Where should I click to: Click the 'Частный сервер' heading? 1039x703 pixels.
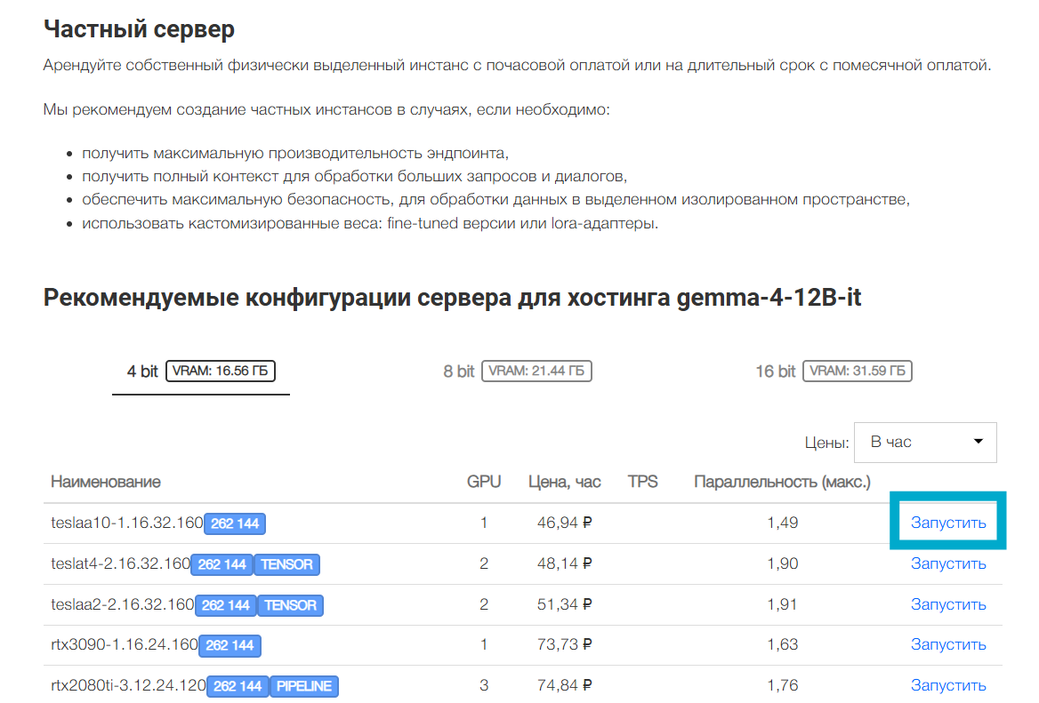[x=139, y=30]
